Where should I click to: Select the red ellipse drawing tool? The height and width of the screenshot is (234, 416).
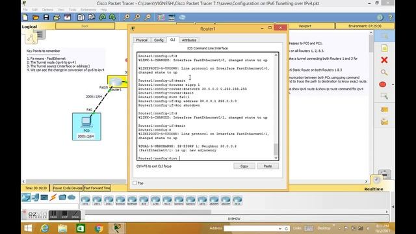point(383,84)
